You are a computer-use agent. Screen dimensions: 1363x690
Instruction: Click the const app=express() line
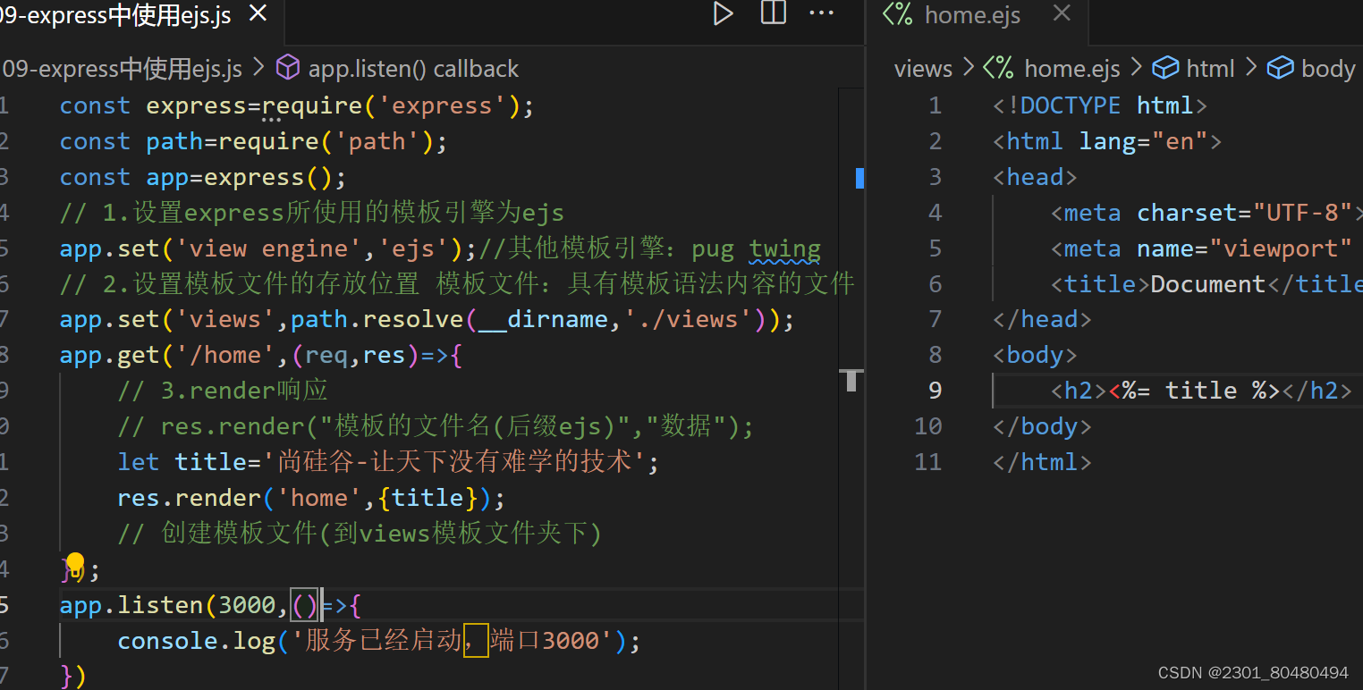pos(202,177)
